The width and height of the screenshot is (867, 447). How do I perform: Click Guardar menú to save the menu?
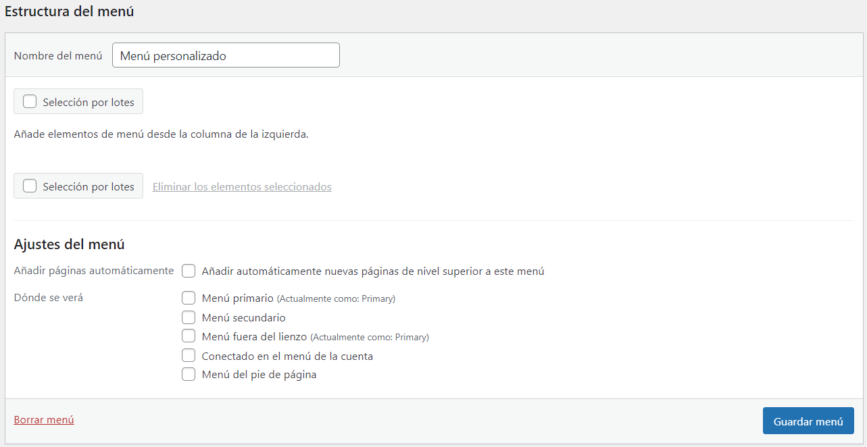coord(808,420)
